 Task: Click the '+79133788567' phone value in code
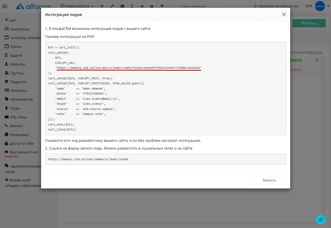[94, 93]
